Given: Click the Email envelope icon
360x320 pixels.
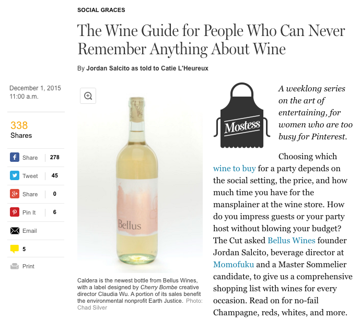Looking at the screenshot, I should tap(15, 231).
